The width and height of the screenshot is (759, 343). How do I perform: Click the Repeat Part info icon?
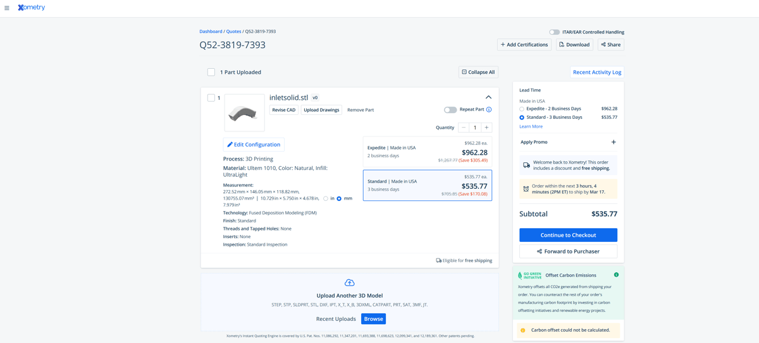coord(489,110)
